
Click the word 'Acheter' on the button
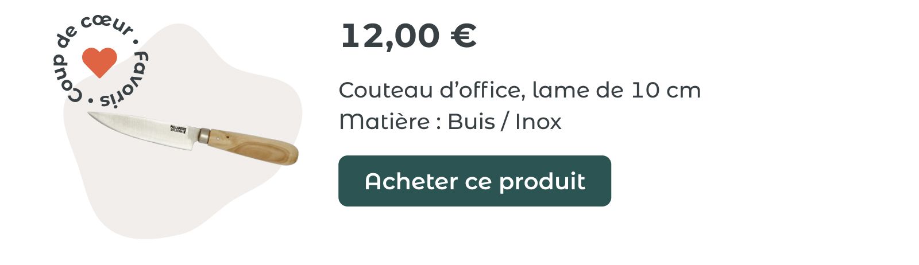[411, 181]
